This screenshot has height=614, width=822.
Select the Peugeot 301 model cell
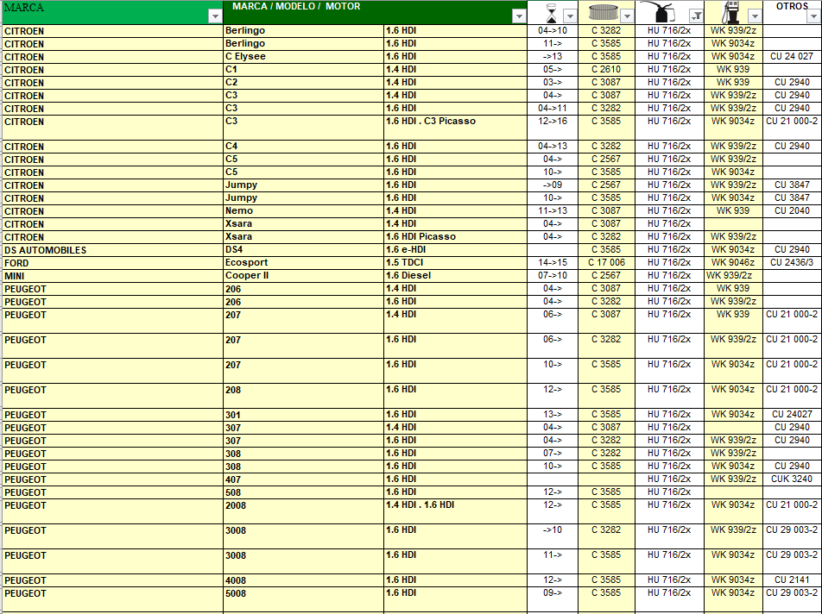coord(303,415)
